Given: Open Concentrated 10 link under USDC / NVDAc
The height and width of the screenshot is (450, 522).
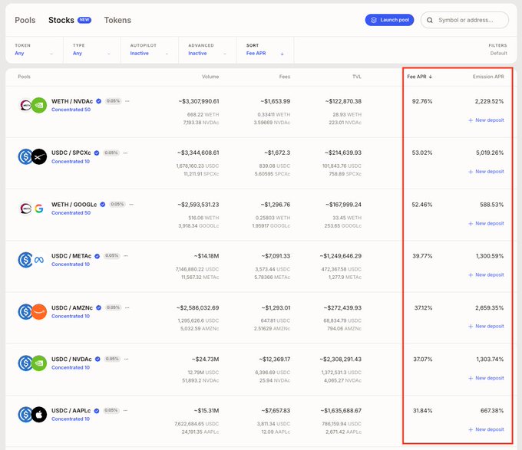Looking at the screenshot, I should (71, 367).
